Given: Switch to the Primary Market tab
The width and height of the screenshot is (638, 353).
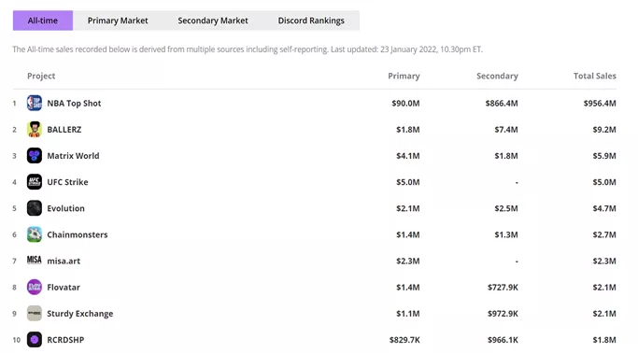Looking at the screenshot, I should (118, 21).
